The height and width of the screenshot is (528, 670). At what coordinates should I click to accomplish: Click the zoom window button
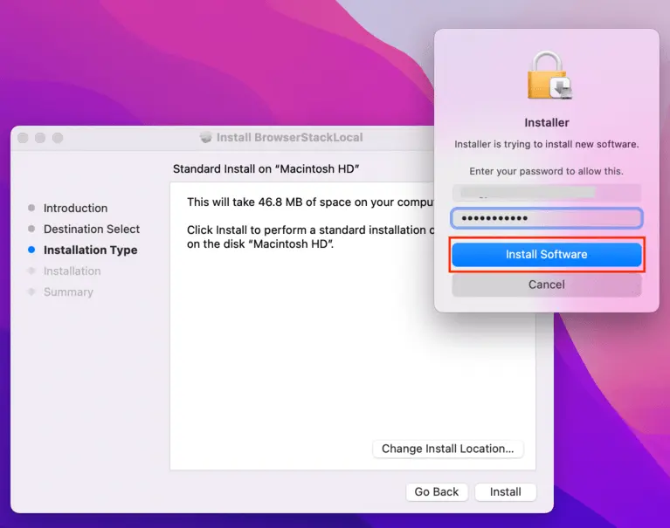point(58,138)
